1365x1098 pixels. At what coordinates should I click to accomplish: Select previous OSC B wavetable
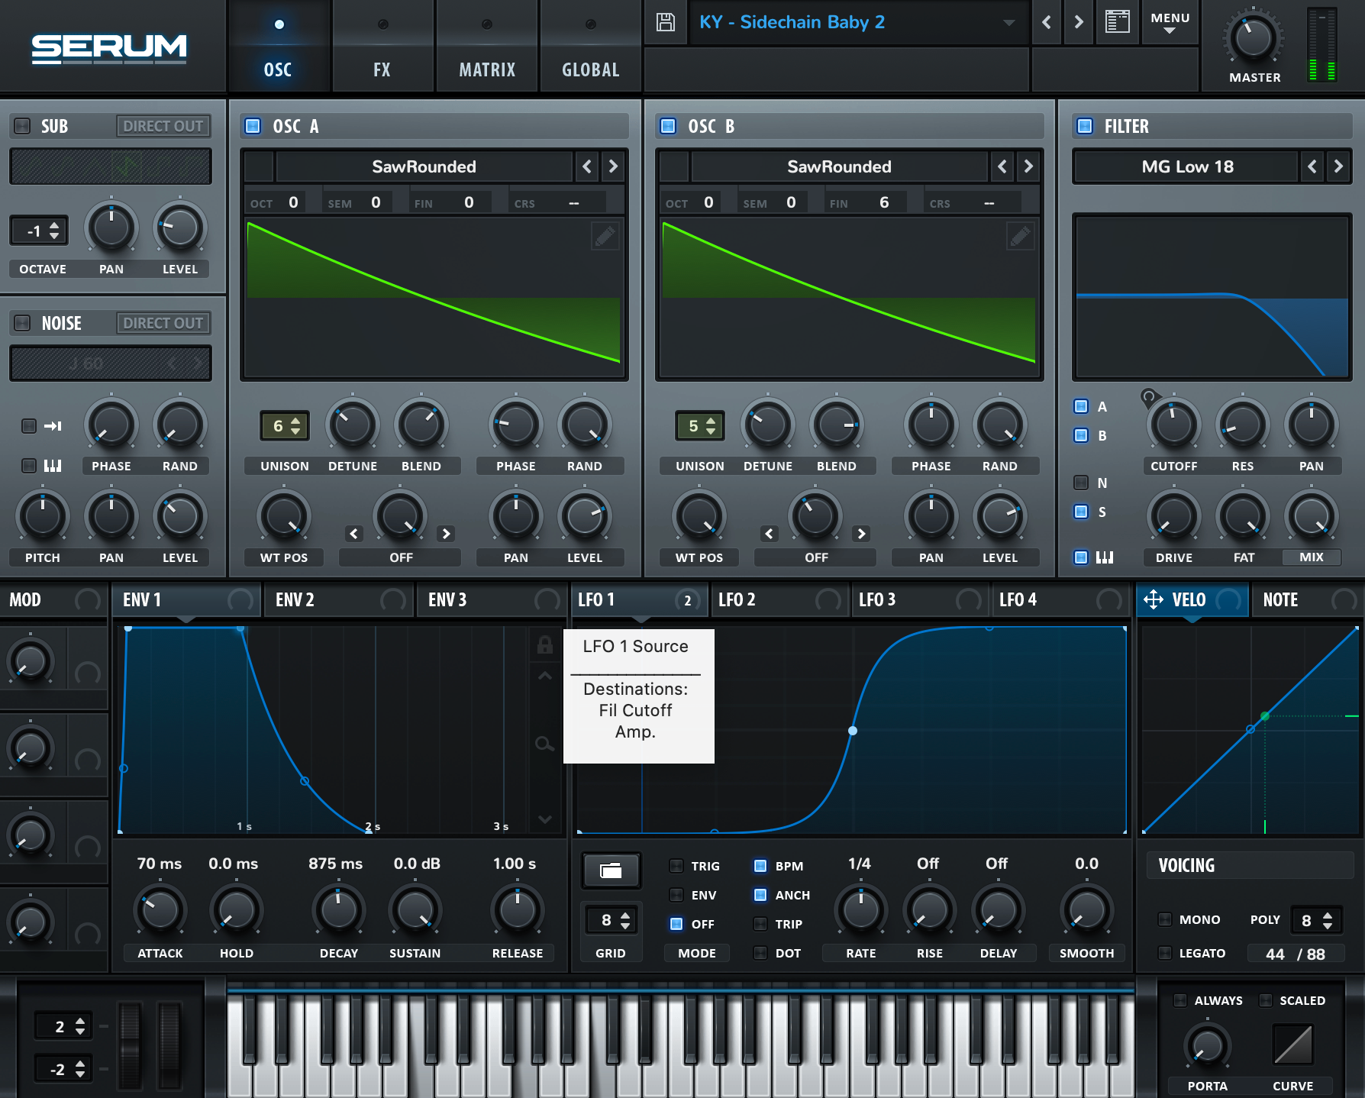click(x=1002, y=166)
